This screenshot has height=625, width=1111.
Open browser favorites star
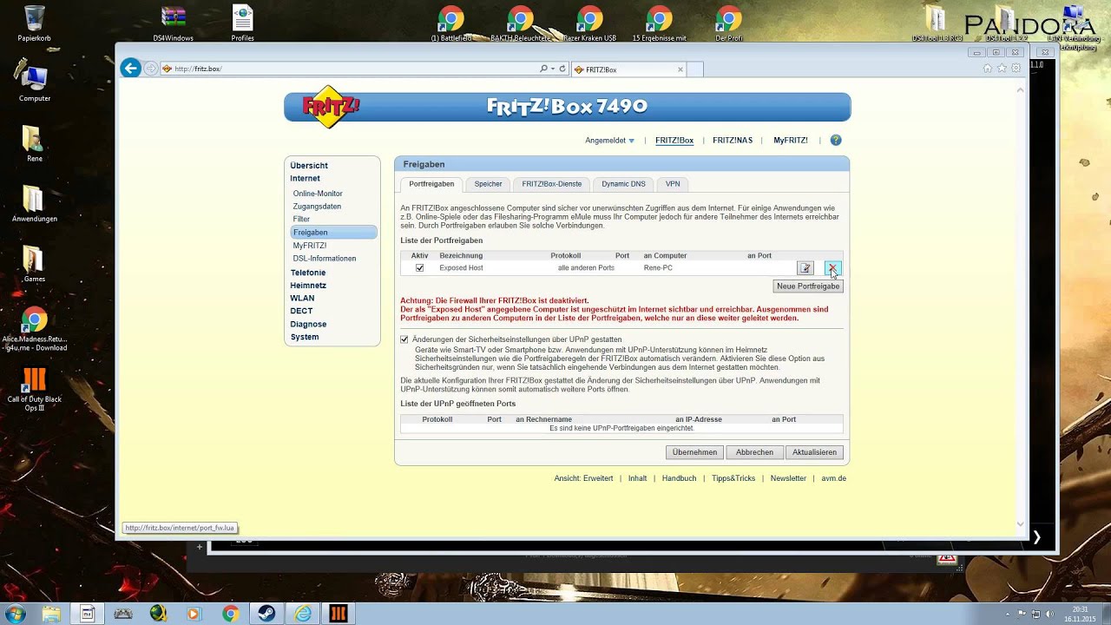pyautogui.click(x=1002, y=69)
